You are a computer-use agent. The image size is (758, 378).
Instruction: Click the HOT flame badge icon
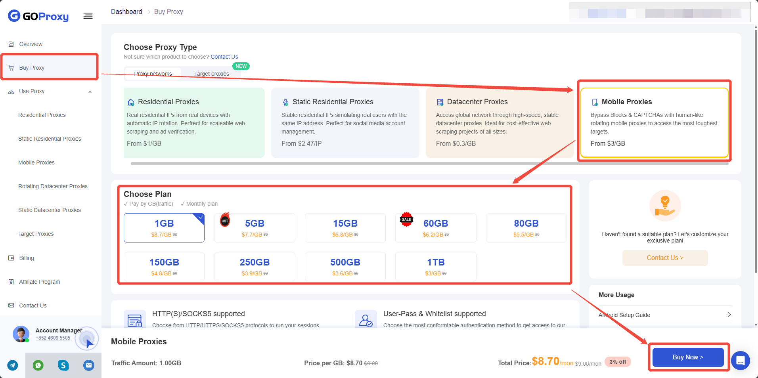(225, 220)
